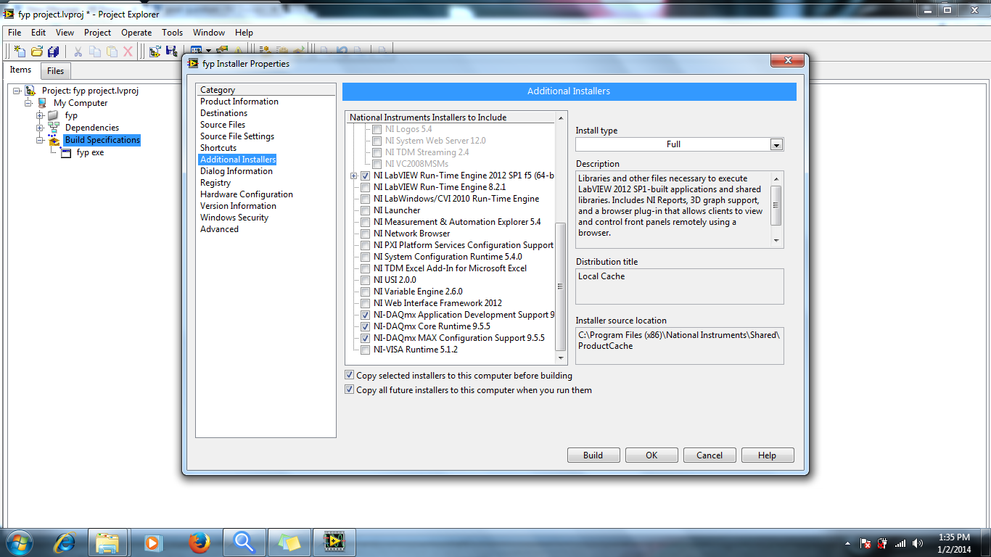Click the Installer source location field
The width and height of the screenshot is (991, 557).
(679, 346)
